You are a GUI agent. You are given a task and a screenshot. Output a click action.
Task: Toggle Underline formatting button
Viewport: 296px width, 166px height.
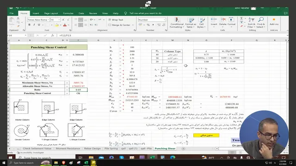(x=39, y=25)
